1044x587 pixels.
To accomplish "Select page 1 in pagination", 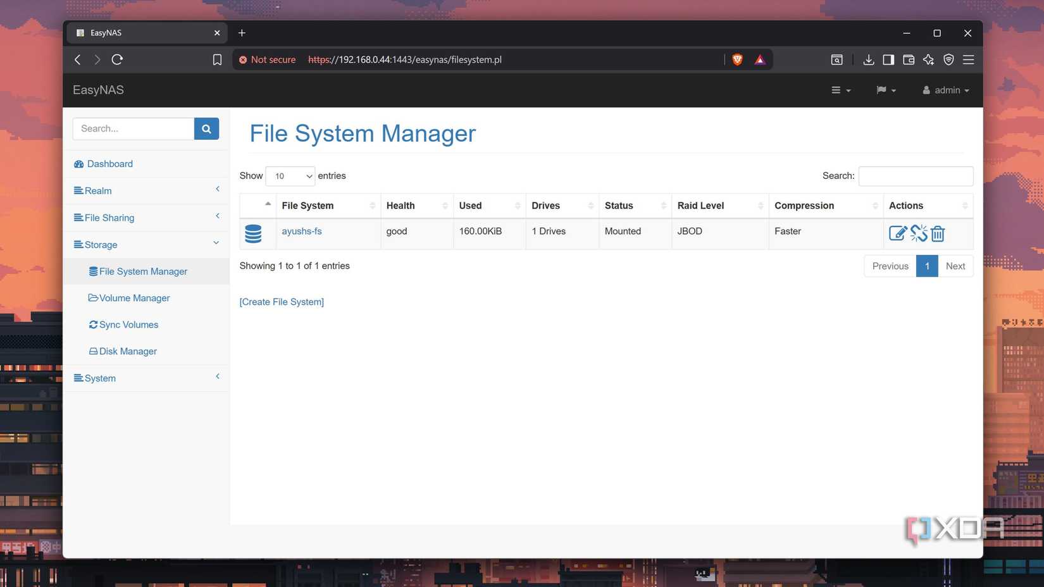I will coord(927,266).
